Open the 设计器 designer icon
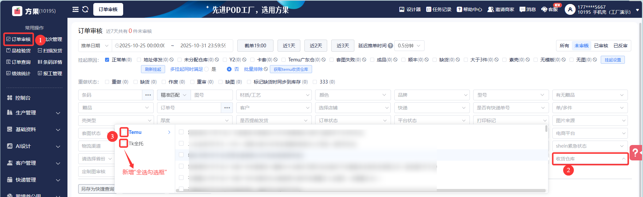Viewport: 643px width, 197px height. (402, 9)
